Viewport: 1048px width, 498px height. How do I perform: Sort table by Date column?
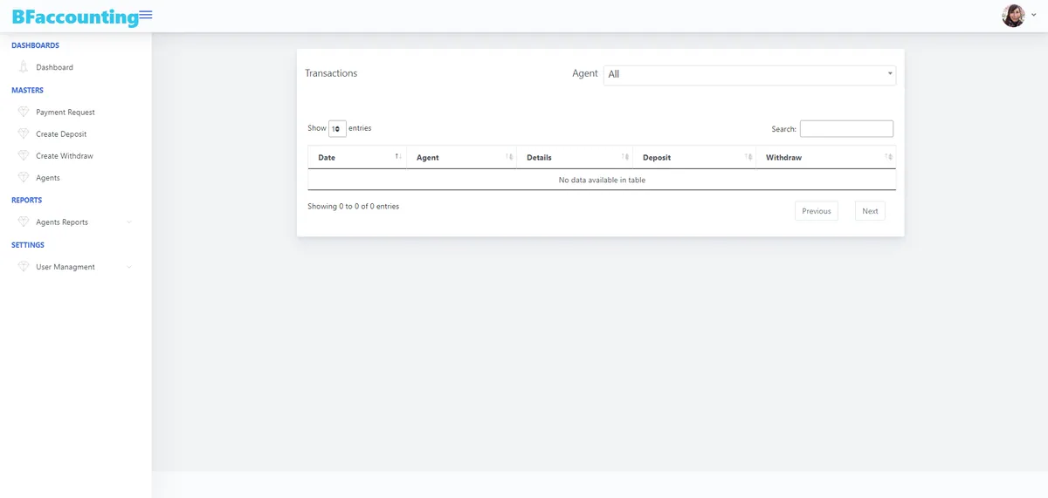coord(357,157)
